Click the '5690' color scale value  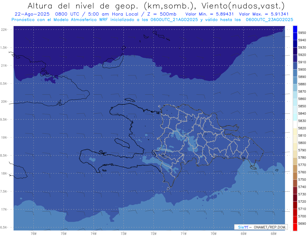[x=302, y=223]
